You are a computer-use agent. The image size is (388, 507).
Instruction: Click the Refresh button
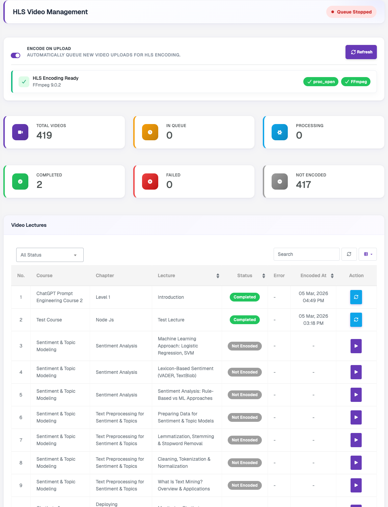[x=361, y=52]
